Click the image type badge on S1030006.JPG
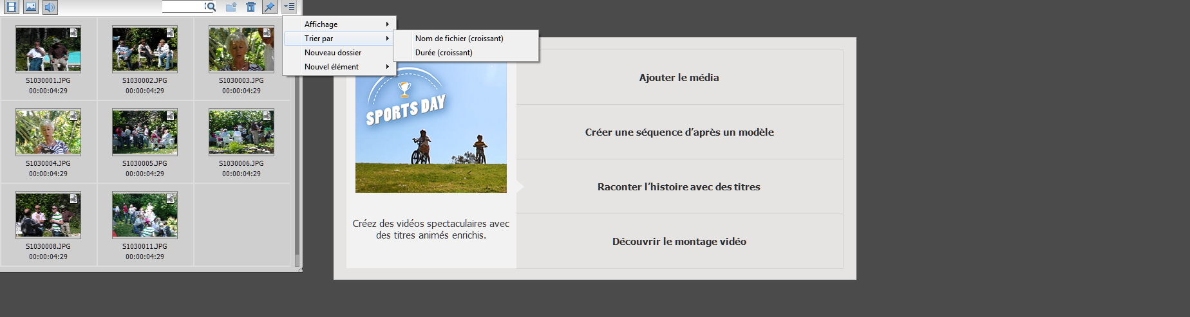The height and width of the screenshot is (317, 1190). [267, 116]
